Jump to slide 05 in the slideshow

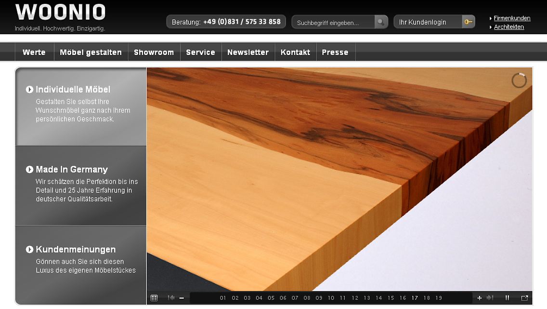[x=271, y=298]
